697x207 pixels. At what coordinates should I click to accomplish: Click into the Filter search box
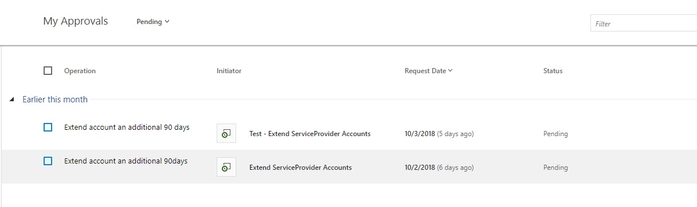click(x=644, y=23)
